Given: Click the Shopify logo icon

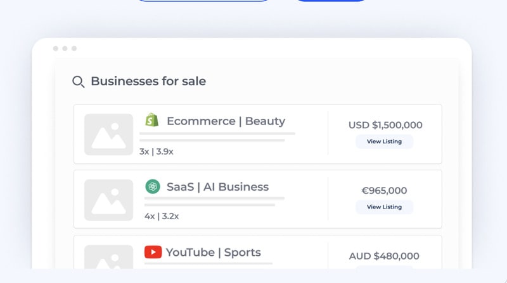Looking at the screenshot, I should pos(151,120).
